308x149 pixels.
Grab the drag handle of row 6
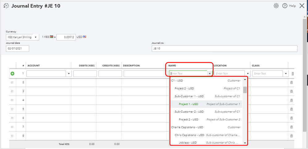(x=12, y=118)
